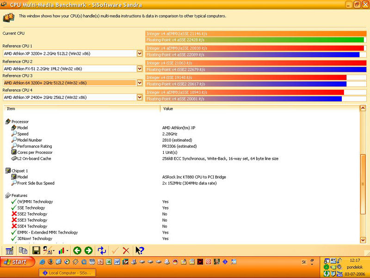Click the red X Cancel icon
The width and height of the screenshot is (370, 278).
coord(126,251)
